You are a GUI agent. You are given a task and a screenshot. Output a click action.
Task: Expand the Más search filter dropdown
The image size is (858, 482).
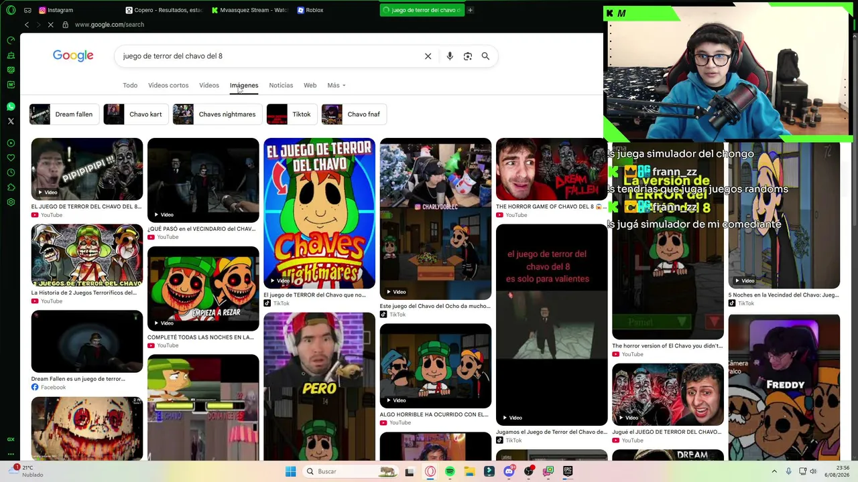pos(336,85)
